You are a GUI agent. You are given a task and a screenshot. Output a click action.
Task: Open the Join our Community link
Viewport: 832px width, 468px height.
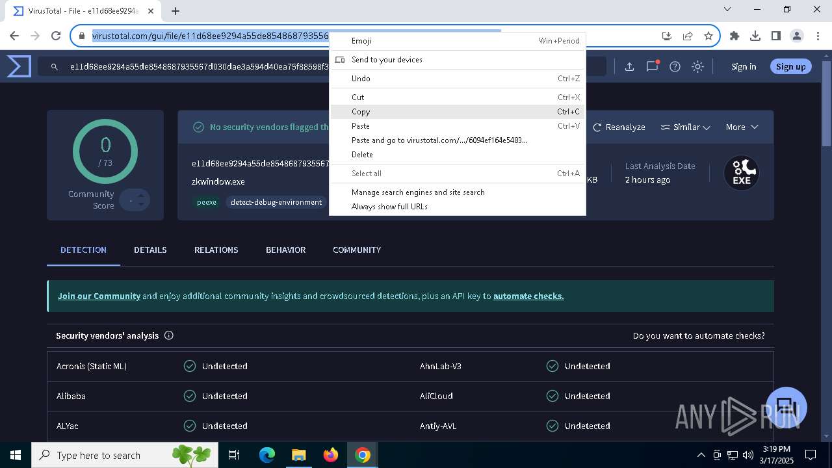point(99,296)
